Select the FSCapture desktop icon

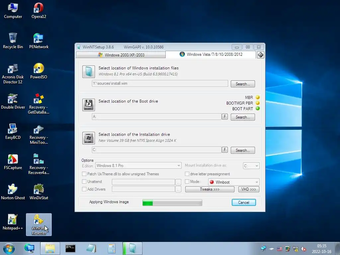pos(13,162)
